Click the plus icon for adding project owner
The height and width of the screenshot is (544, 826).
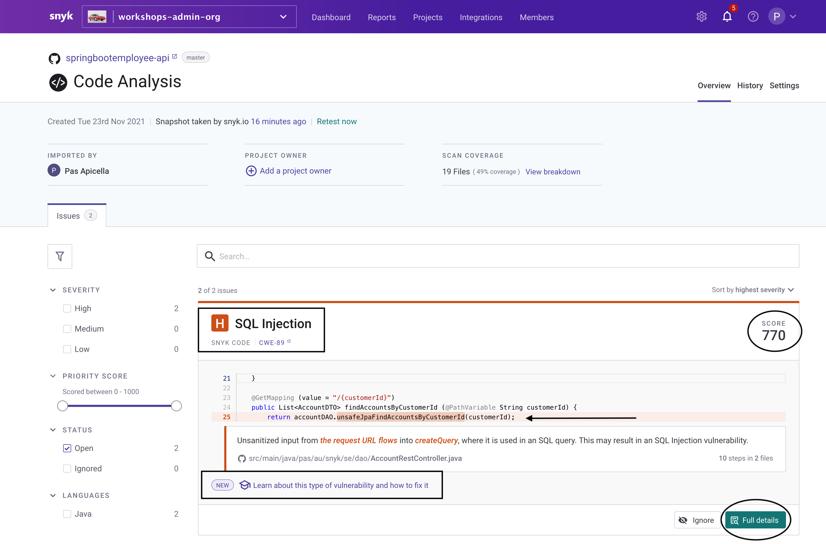[x=251, y=171]
